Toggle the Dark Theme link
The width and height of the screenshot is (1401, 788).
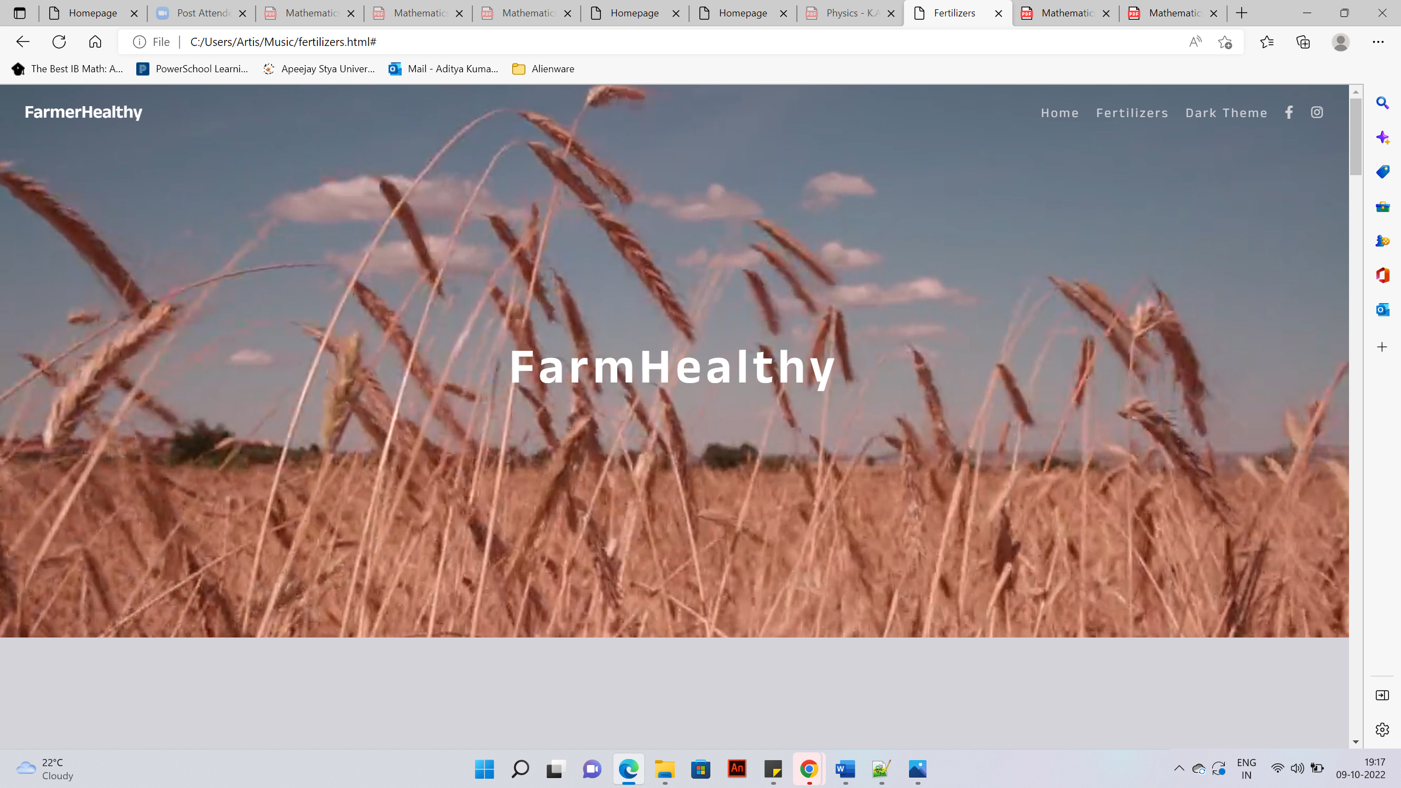point(1226,113)
